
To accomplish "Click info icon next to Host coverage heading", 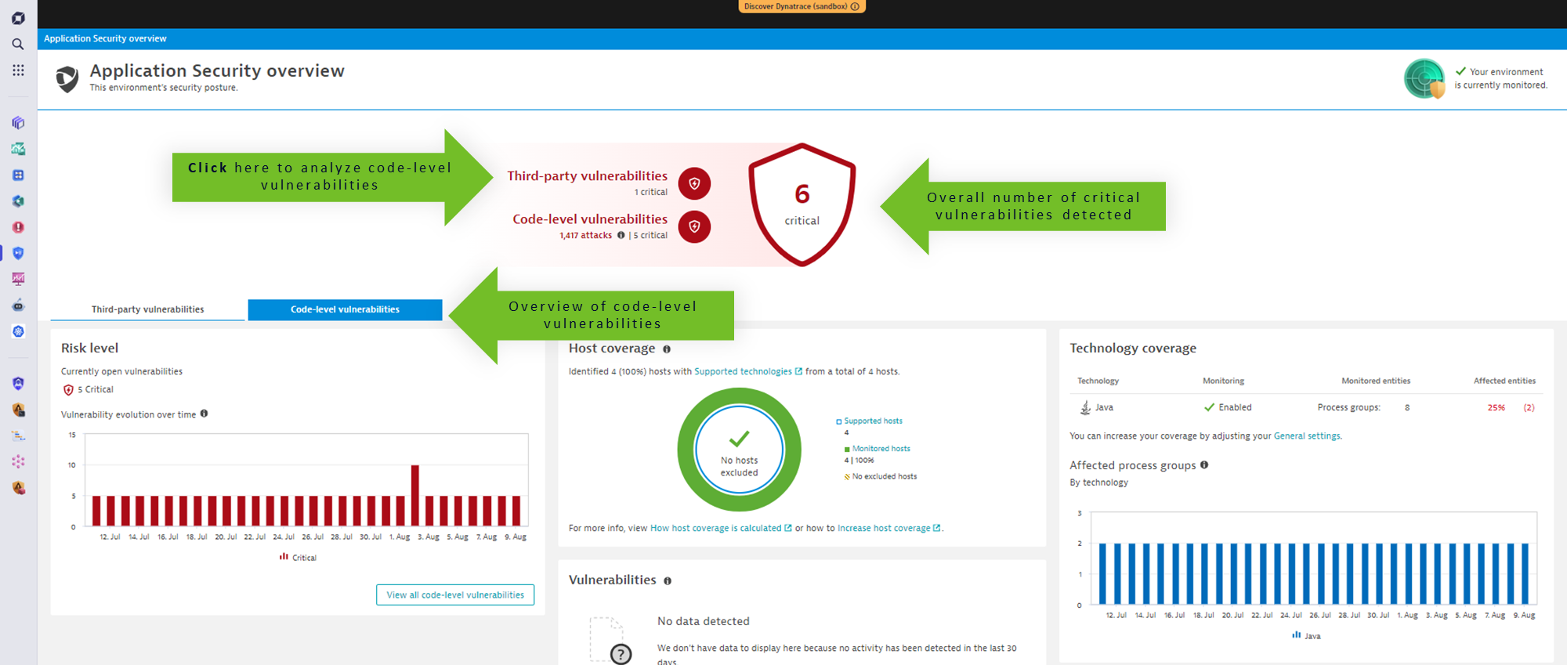I will point(667,349).
